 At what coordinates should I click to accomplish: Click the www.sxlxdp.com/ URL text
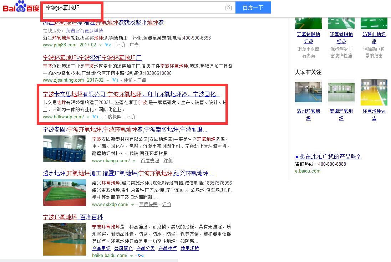(110, 205)
